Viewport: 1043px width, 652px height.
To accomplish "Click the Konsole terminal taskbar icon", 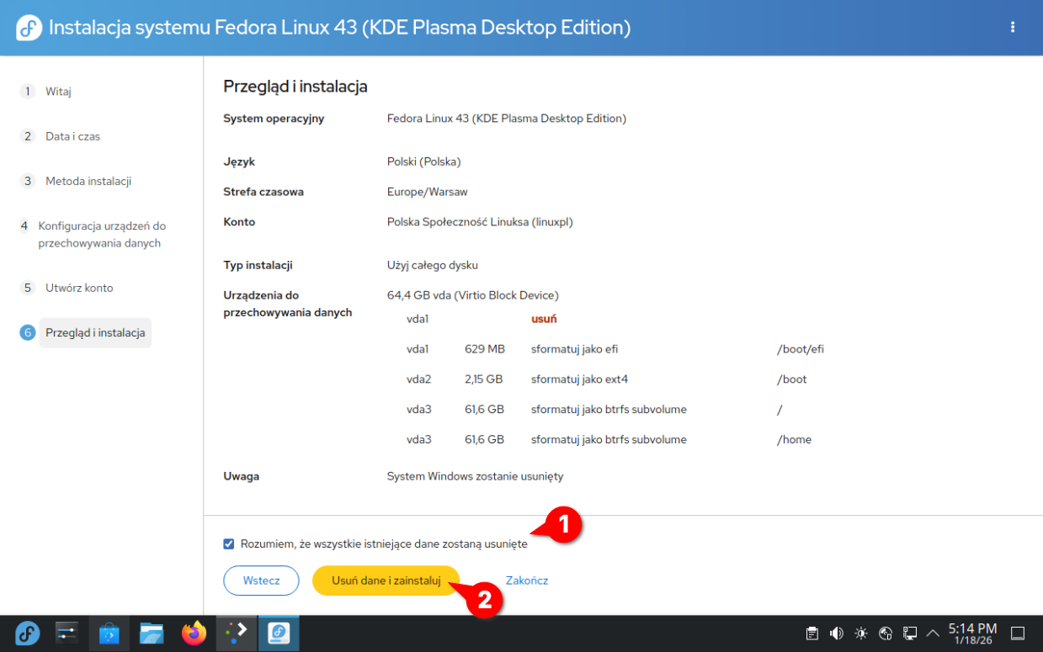I will tap(237, 633).
